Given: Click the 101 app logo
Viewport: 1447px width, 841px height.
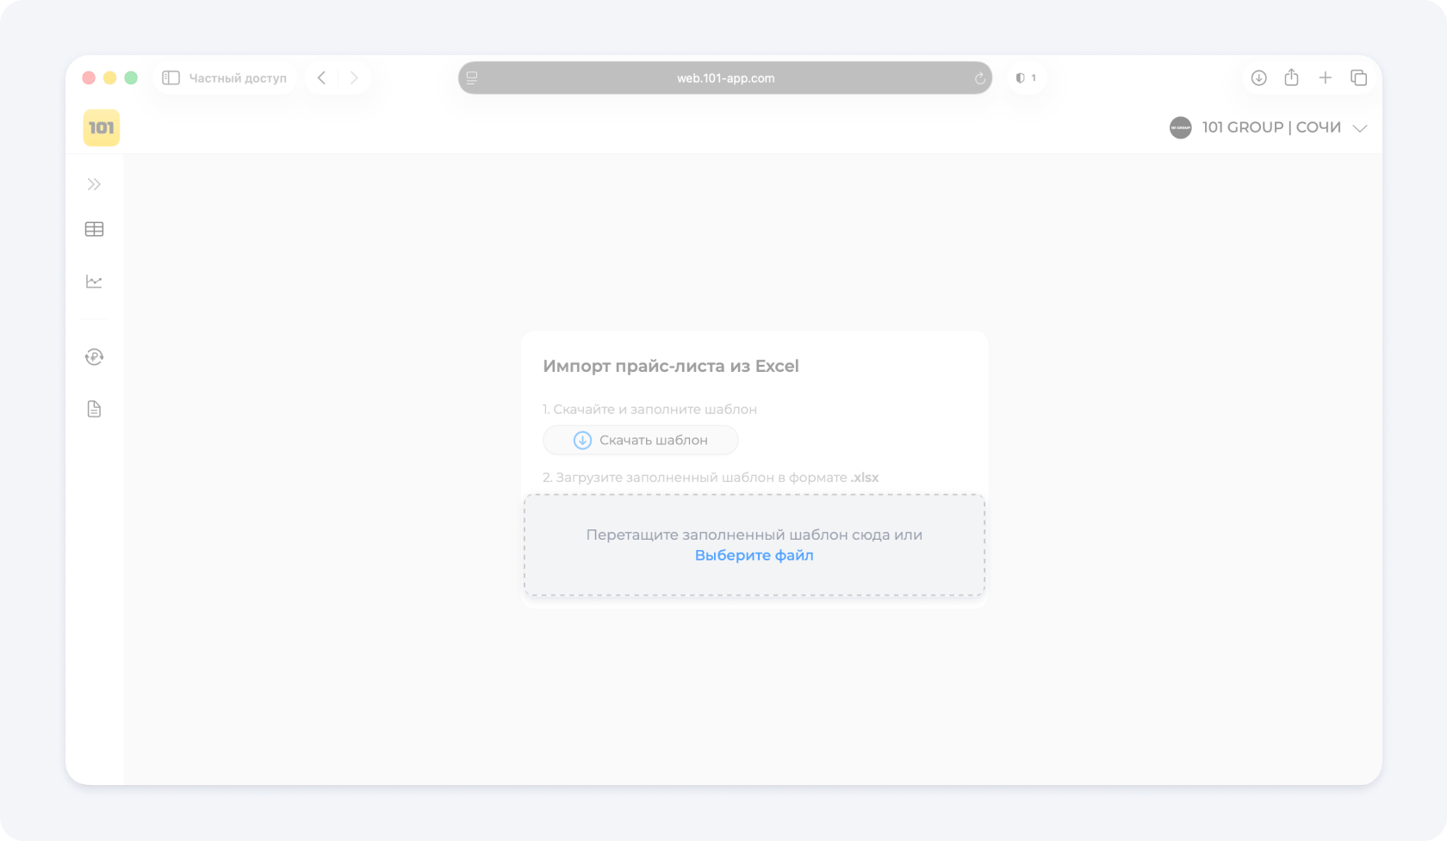Looking at the screenshot, I should pos(102,128).
